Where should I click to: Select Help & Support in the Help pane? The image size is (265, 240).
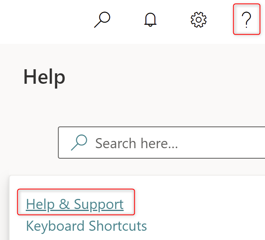coord(75,205)
